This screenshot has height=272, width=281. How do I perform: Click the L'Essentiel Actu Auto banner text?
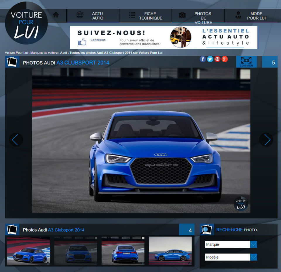pos(226,37)
